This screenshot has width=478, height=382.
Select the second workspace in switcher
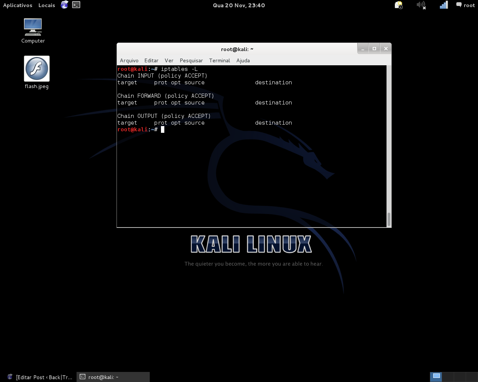click(448, 377)
